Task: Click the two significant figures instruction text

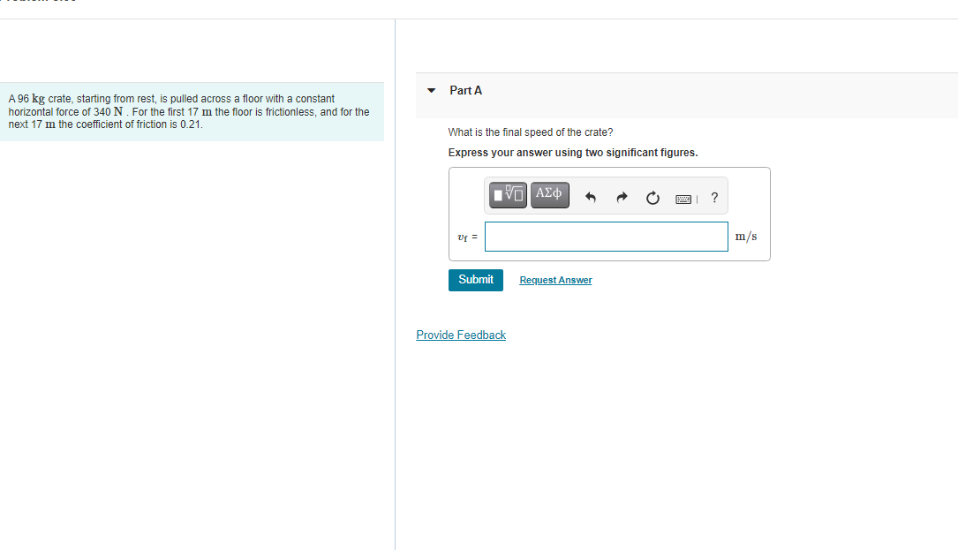Action: coord(572,153)
